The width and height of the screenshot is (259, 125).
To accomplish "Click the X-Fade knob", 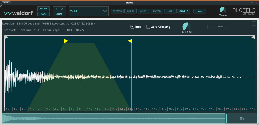I will (186, 26).
